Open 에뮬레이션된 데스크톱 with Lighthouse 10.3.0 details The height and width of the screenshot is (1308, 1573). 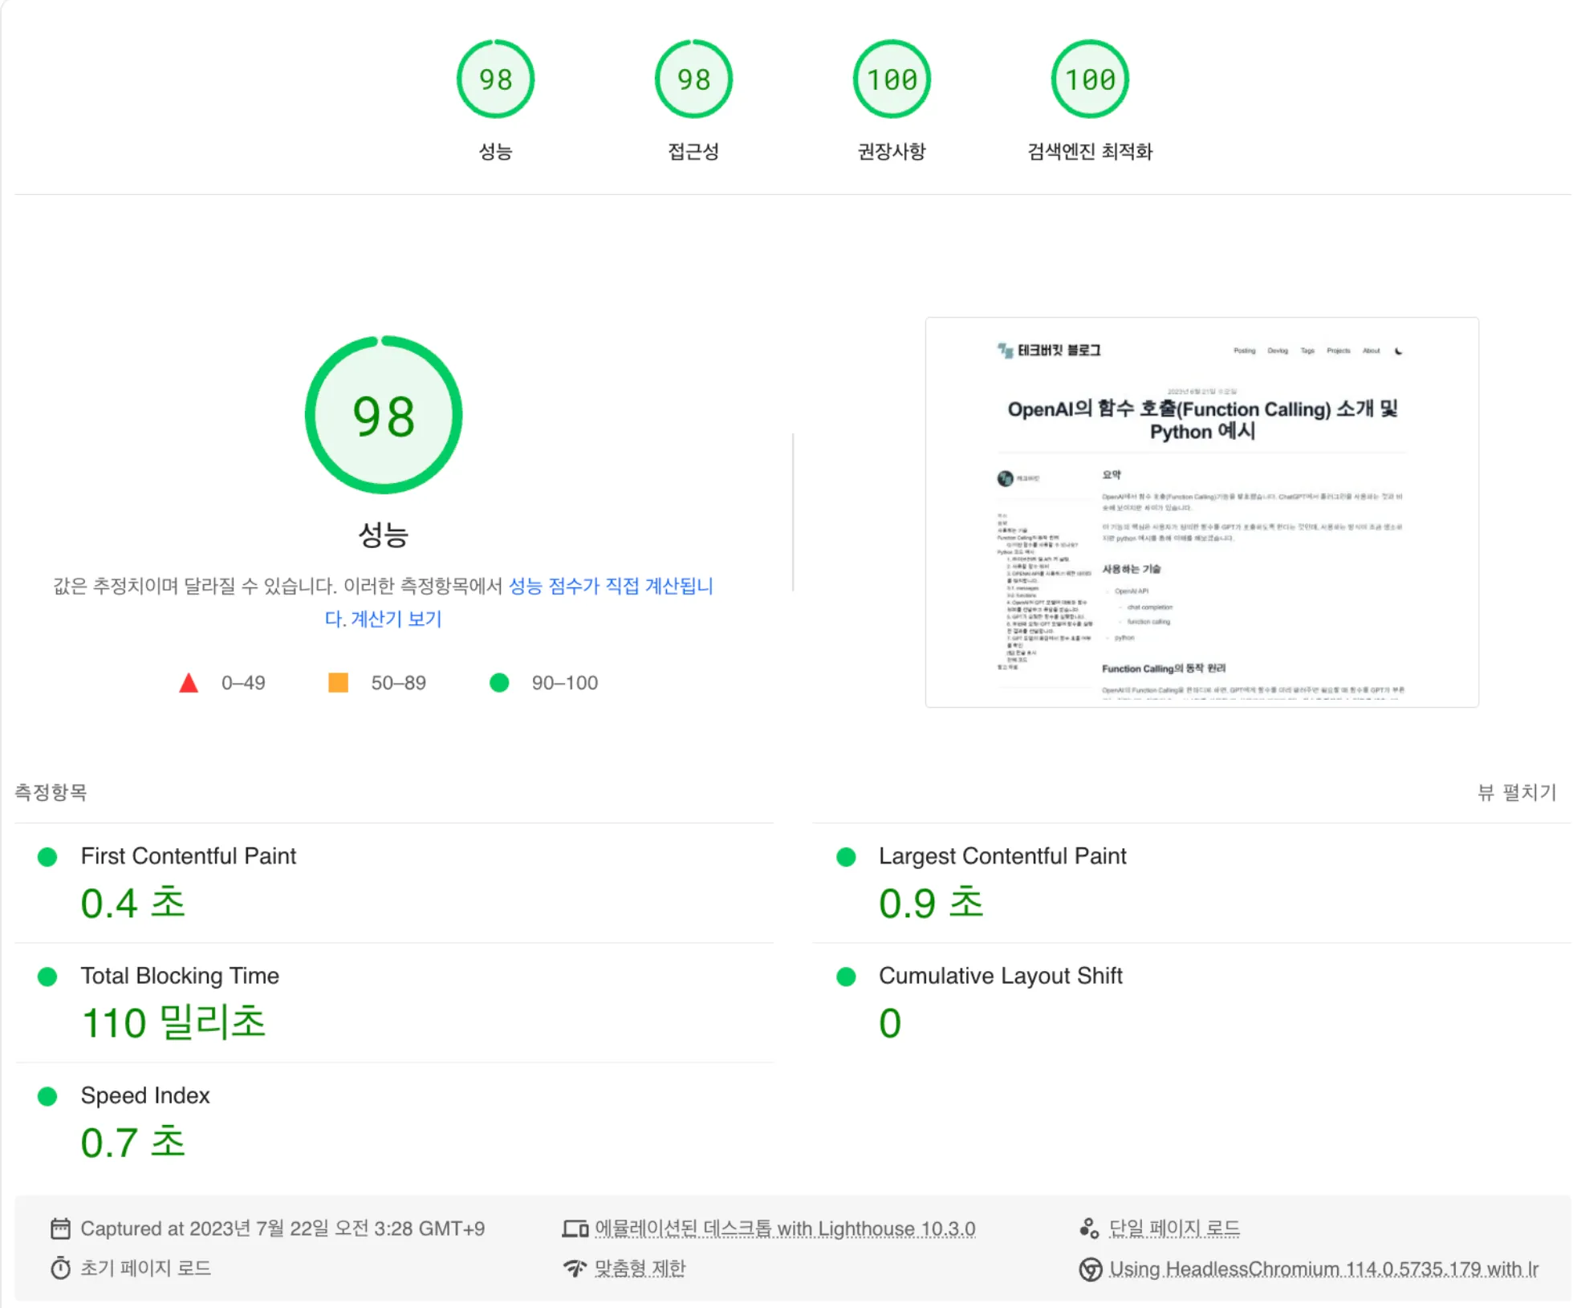[785, 1229]
